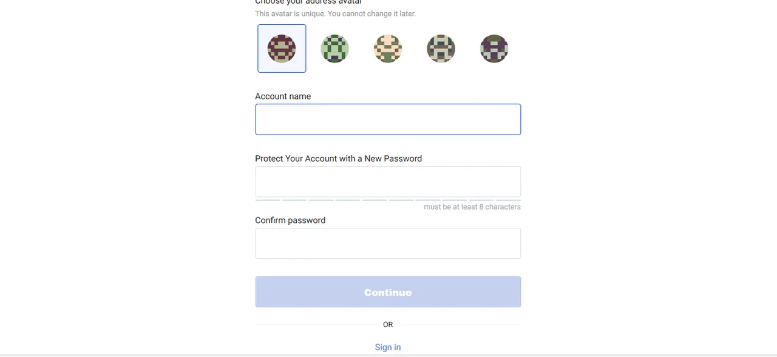Click the 'This avatar is unique' notice
This screenshot has height=357, width=777.
[335, 13]
